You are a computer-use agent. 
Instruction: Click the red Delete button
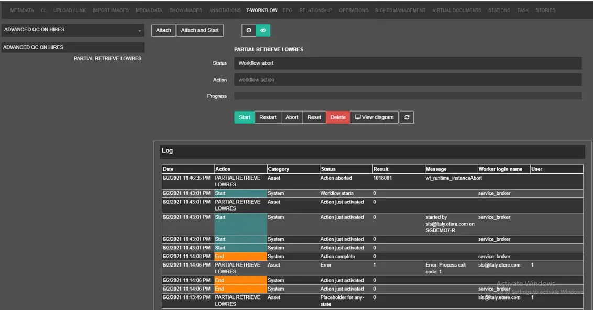(337, 117)
